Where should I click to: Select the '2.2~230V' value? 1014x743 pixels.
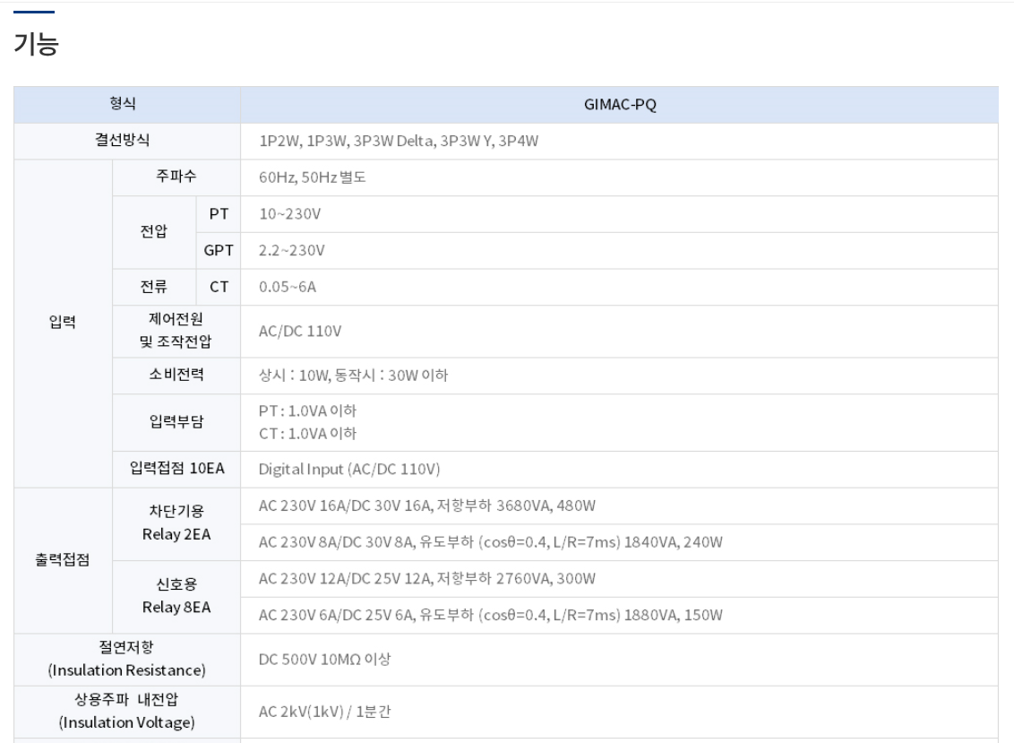tap(292, 250)
